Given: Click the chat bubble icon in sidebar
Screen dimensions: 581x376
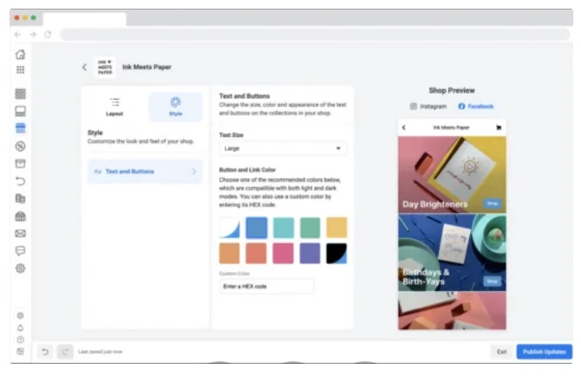Looking at the screenshot, I should coord(20,250).
